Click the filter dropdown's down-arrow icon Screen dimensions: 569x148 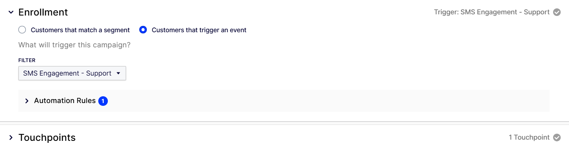click(118, 74)
